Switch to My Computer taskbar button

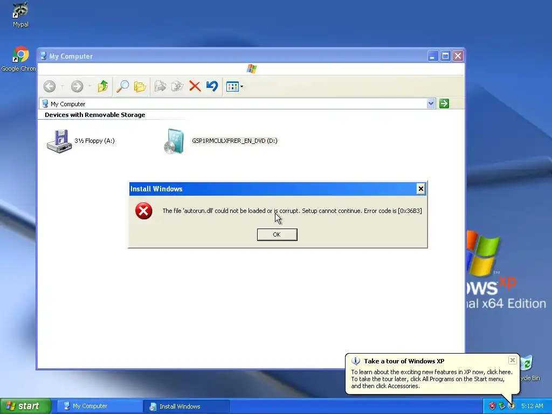[x=100, y=406]
